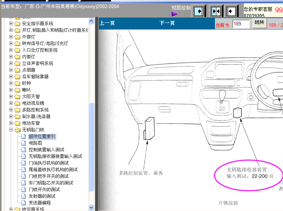
Task: Click the 太阳天窗 folder icon
Action: [17, 97]
